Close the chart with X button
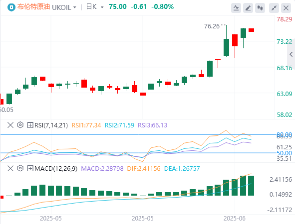The image size is (295, 224). (286, 8)
